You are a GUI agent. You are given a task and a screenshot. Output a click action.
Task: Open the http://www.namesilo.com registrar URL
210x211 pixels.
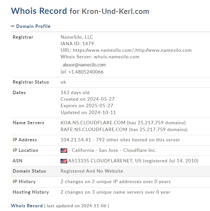tap(164, 50)
